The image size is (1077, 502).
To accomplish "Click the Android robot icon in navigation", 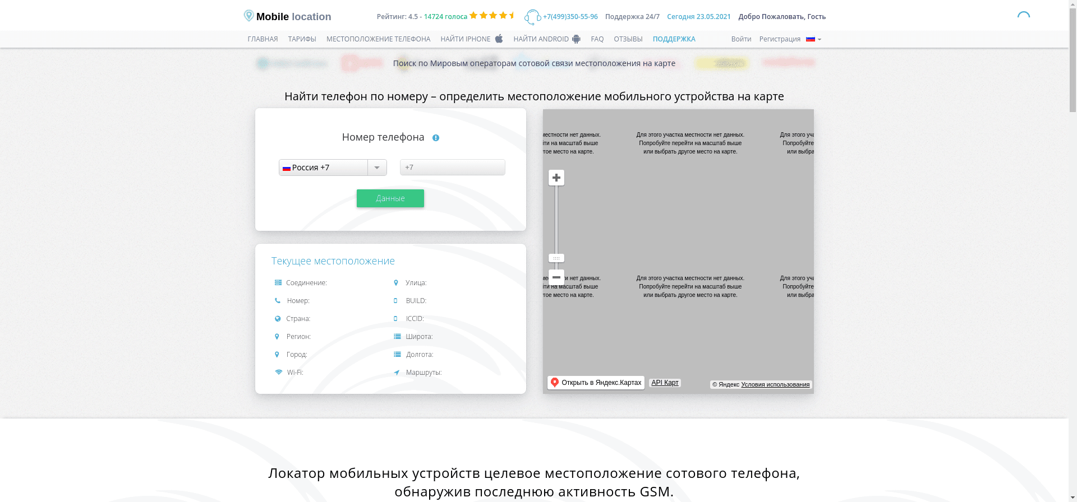I will 576,39.
